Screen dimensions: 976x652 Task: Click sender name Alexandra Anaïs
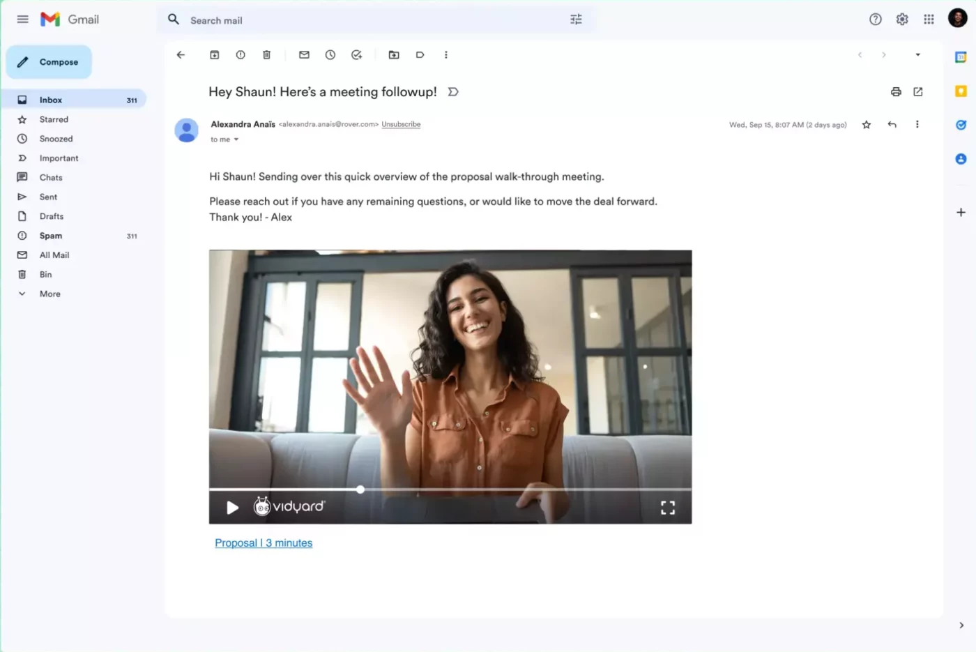[243, 125]
